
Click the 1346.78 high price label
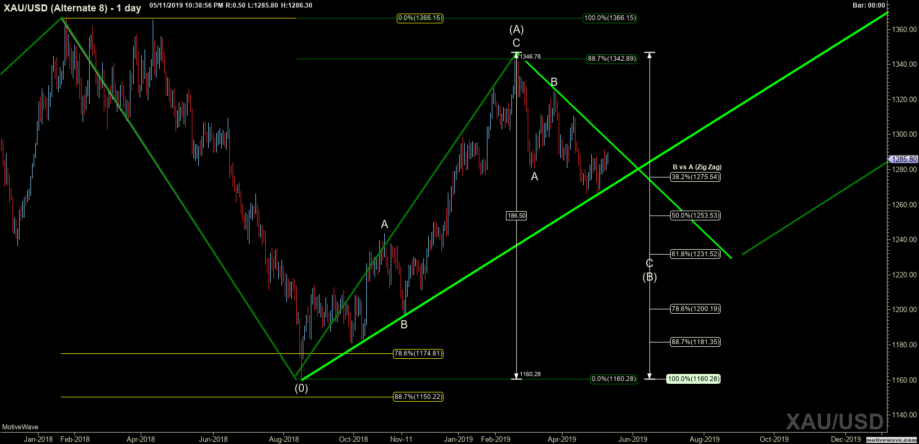tap(530, 56)
